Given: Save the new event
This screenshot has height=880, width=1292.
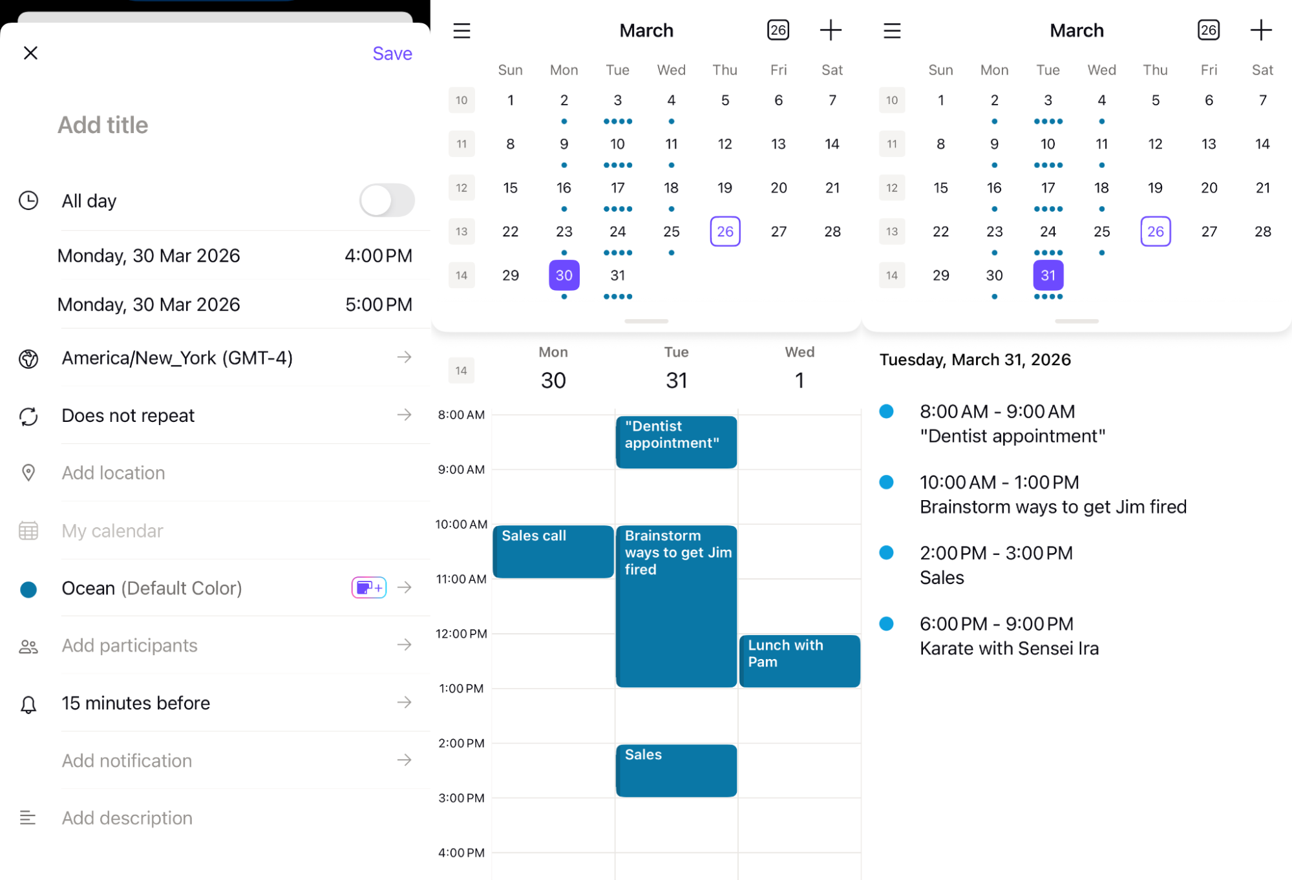Looking at the screenshot, I should click(x=392, y=53).
